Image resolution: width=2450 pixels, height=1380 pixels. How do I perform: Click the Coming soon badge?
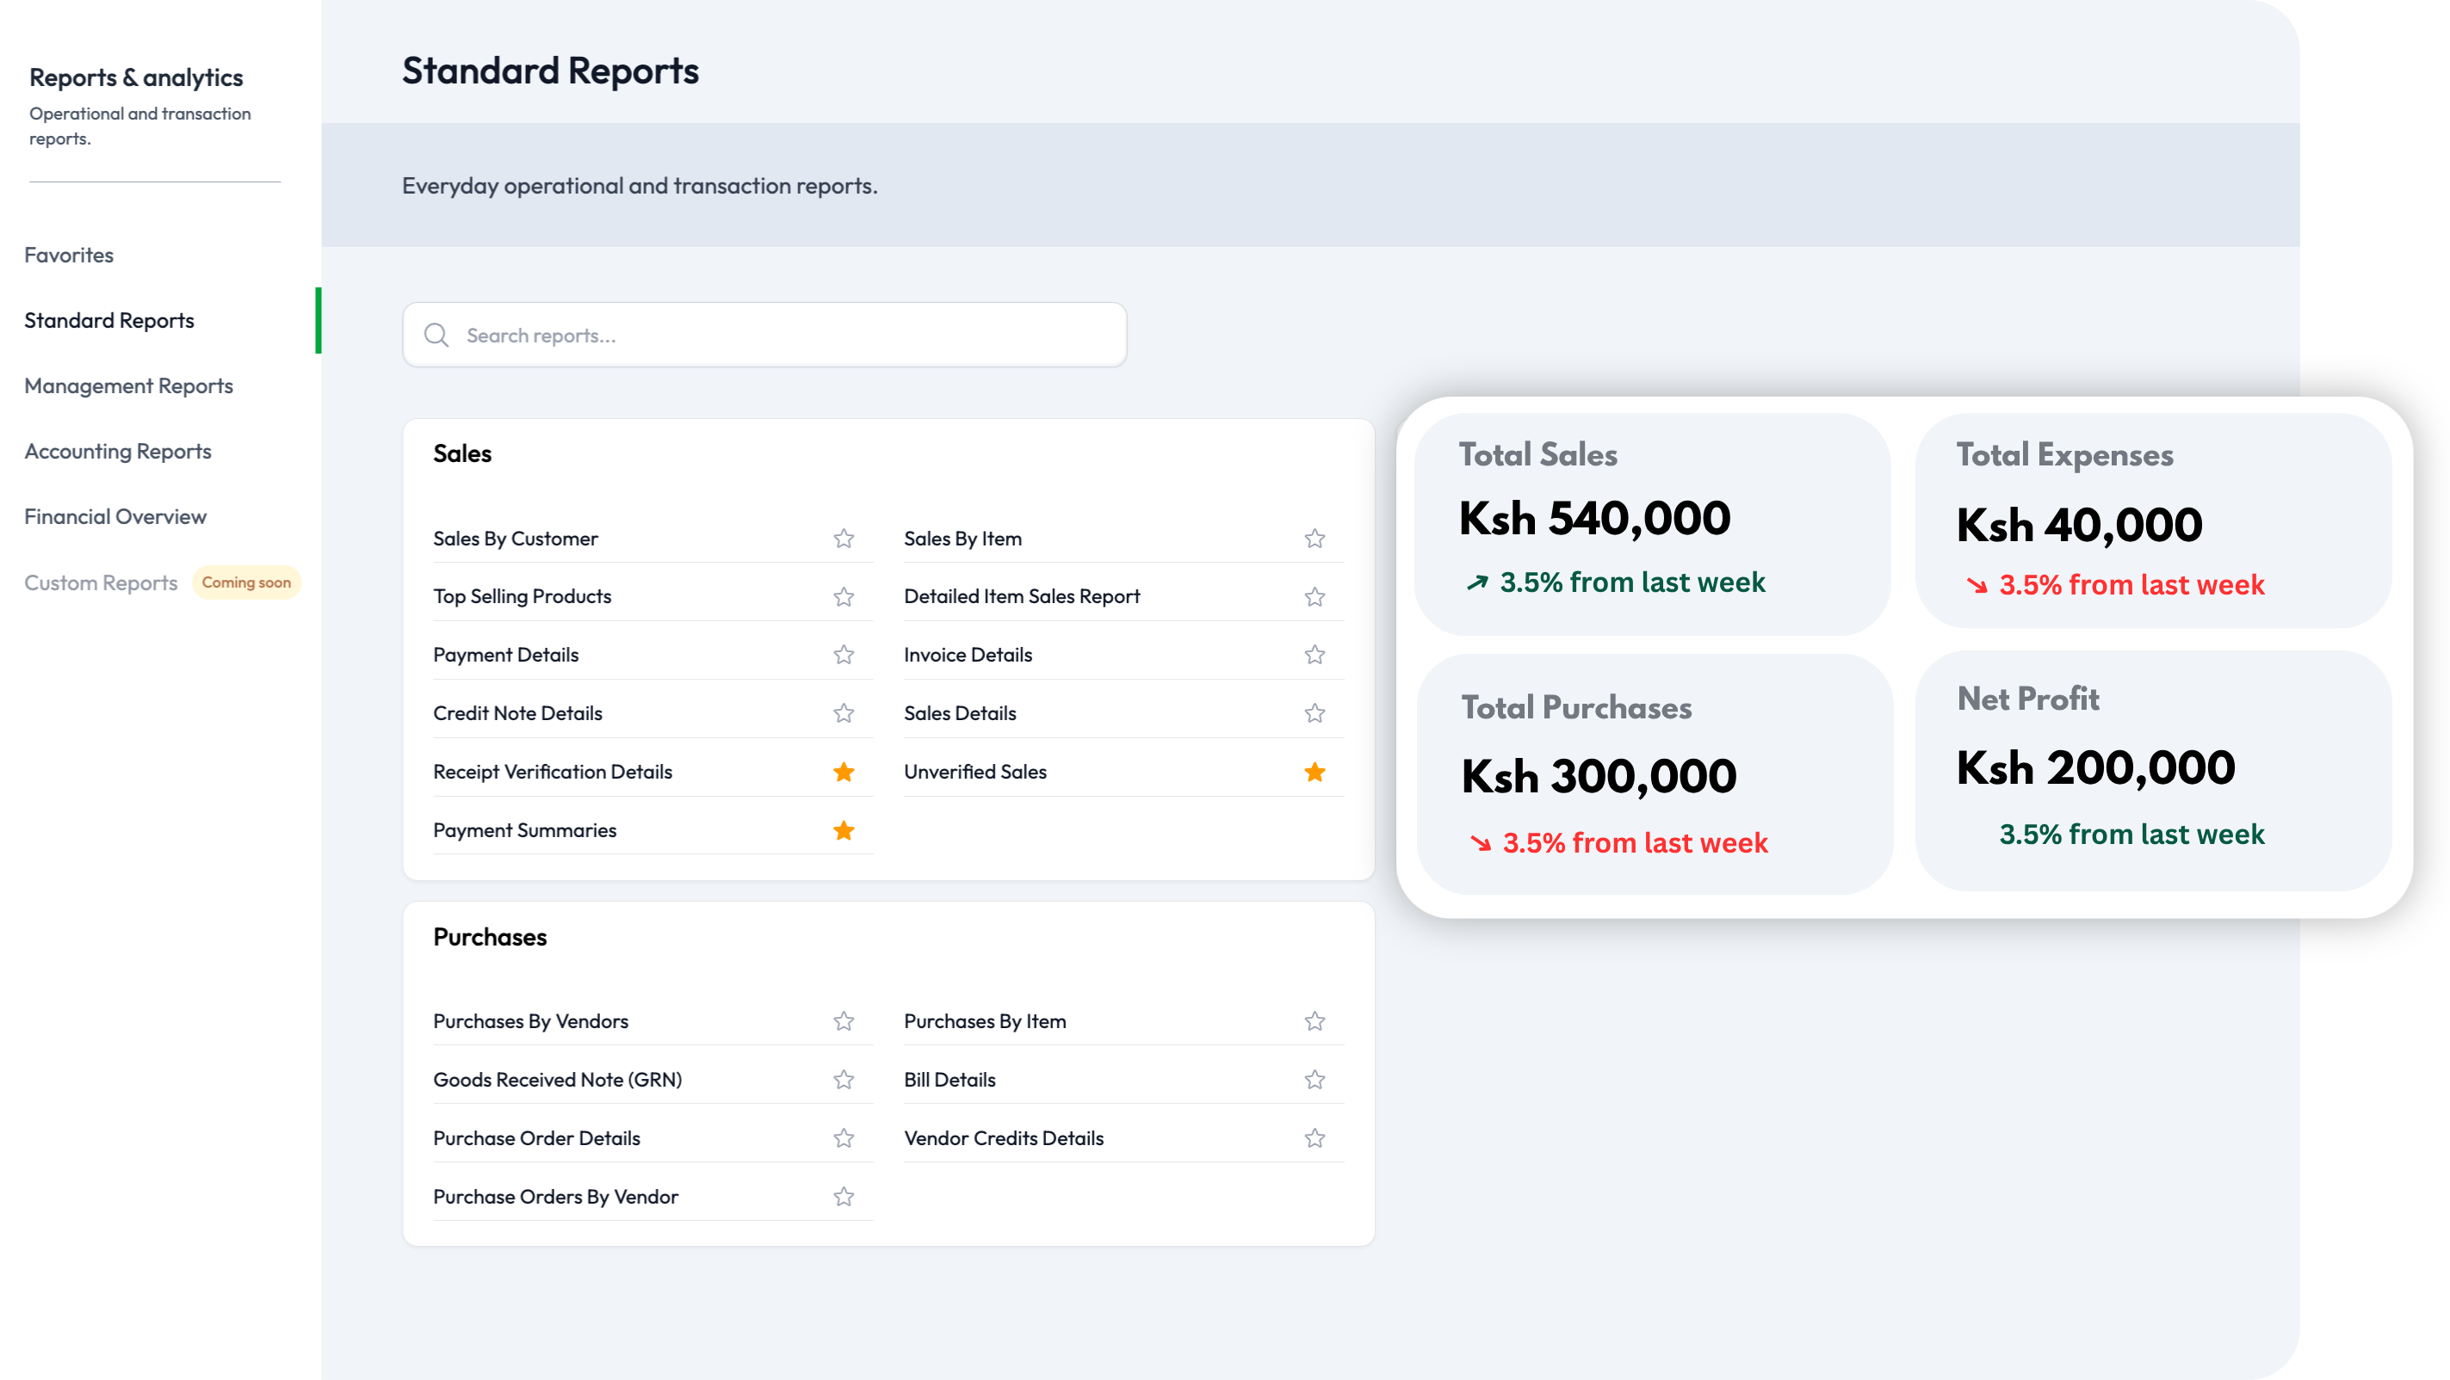[246, 582]
